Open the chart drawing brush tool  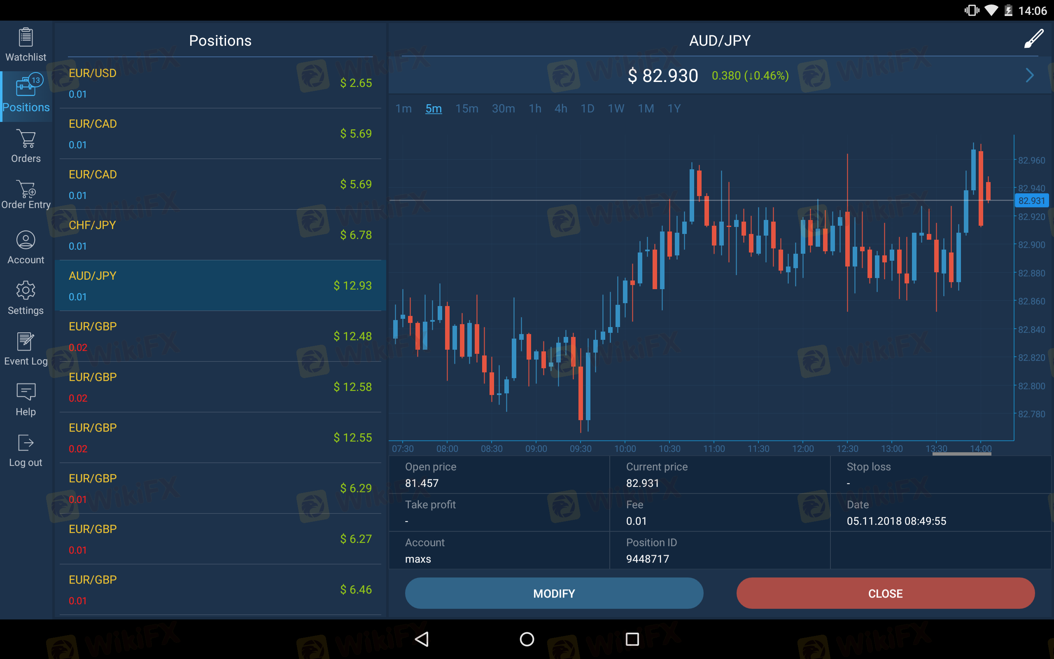(x=1033, y=39)
